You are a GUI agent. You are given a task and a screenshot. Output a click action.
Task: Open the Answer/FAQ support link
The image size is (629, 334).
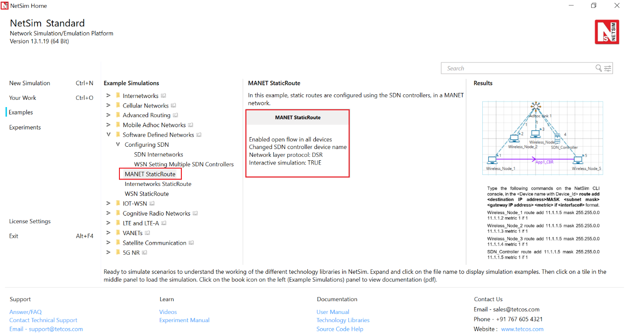pos(26,312)
